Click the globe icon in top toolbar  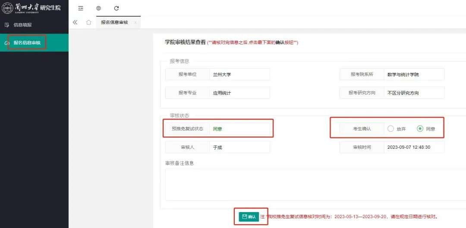pos(98,8)
